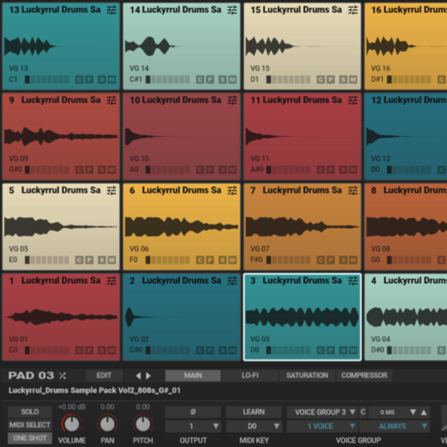Lower the 0 MS value with down arrow

tap(413, 412)
